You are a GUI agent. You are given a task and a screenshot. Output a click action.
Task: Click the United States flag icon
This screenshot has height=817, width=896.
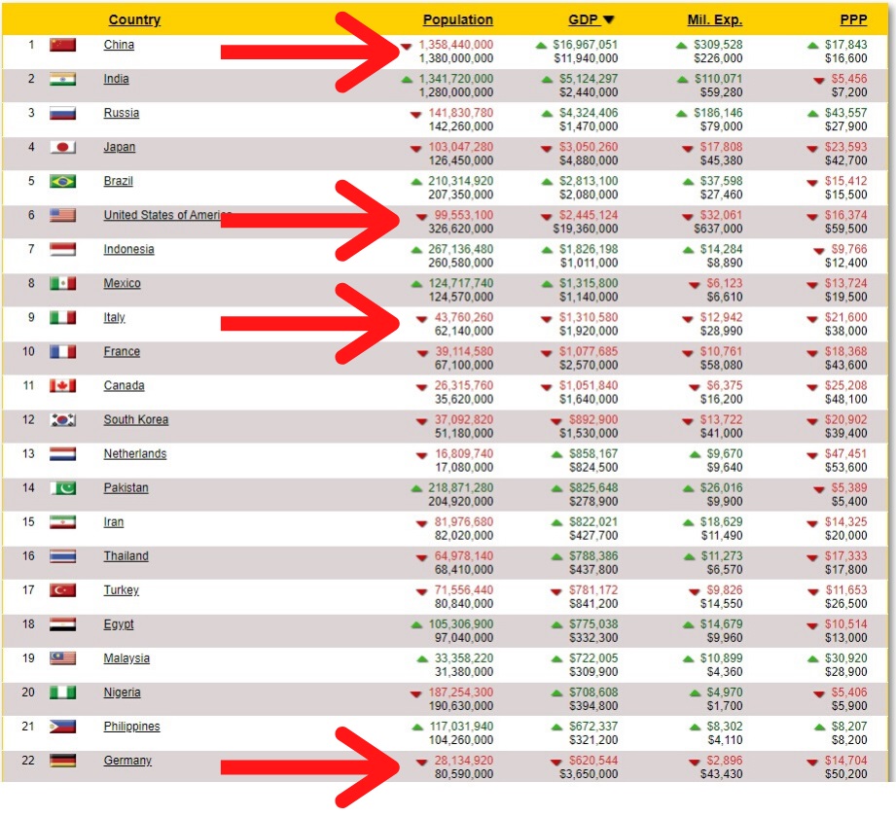tap(62, 215)
